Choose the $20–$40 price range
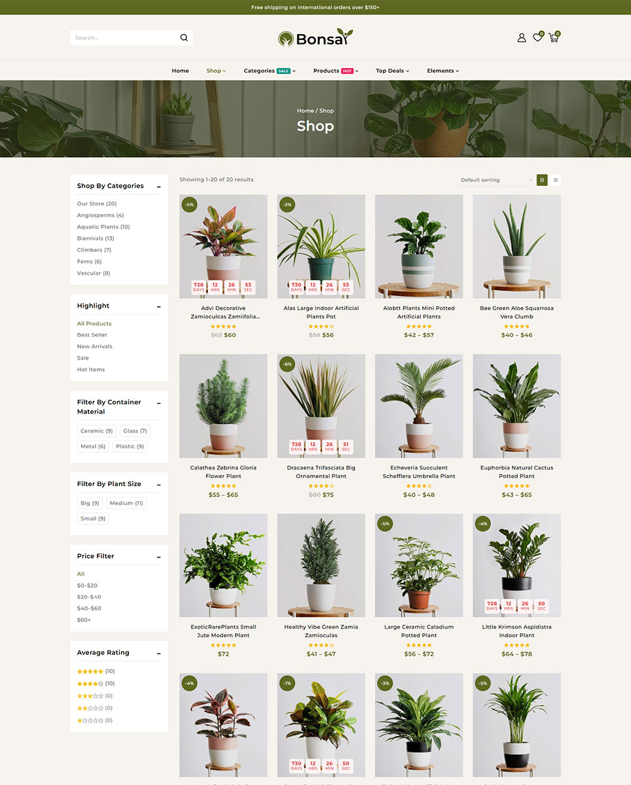Image resolution: width=631 pixels, height=785 pixels. (x=89, y=597)
